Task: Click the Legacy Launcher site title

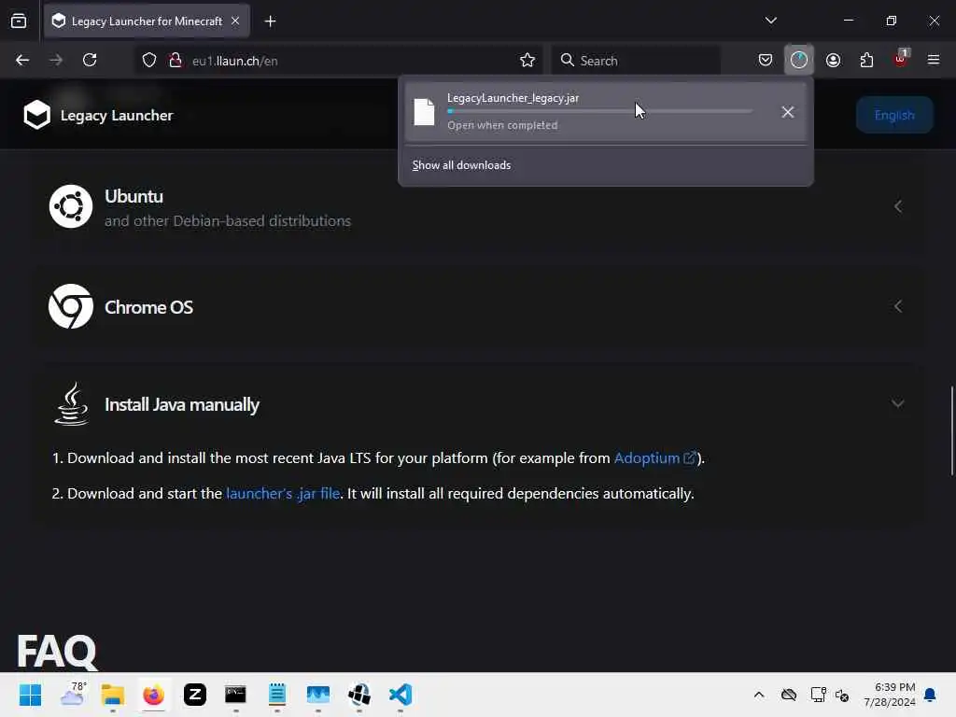Action: [117, 115]
